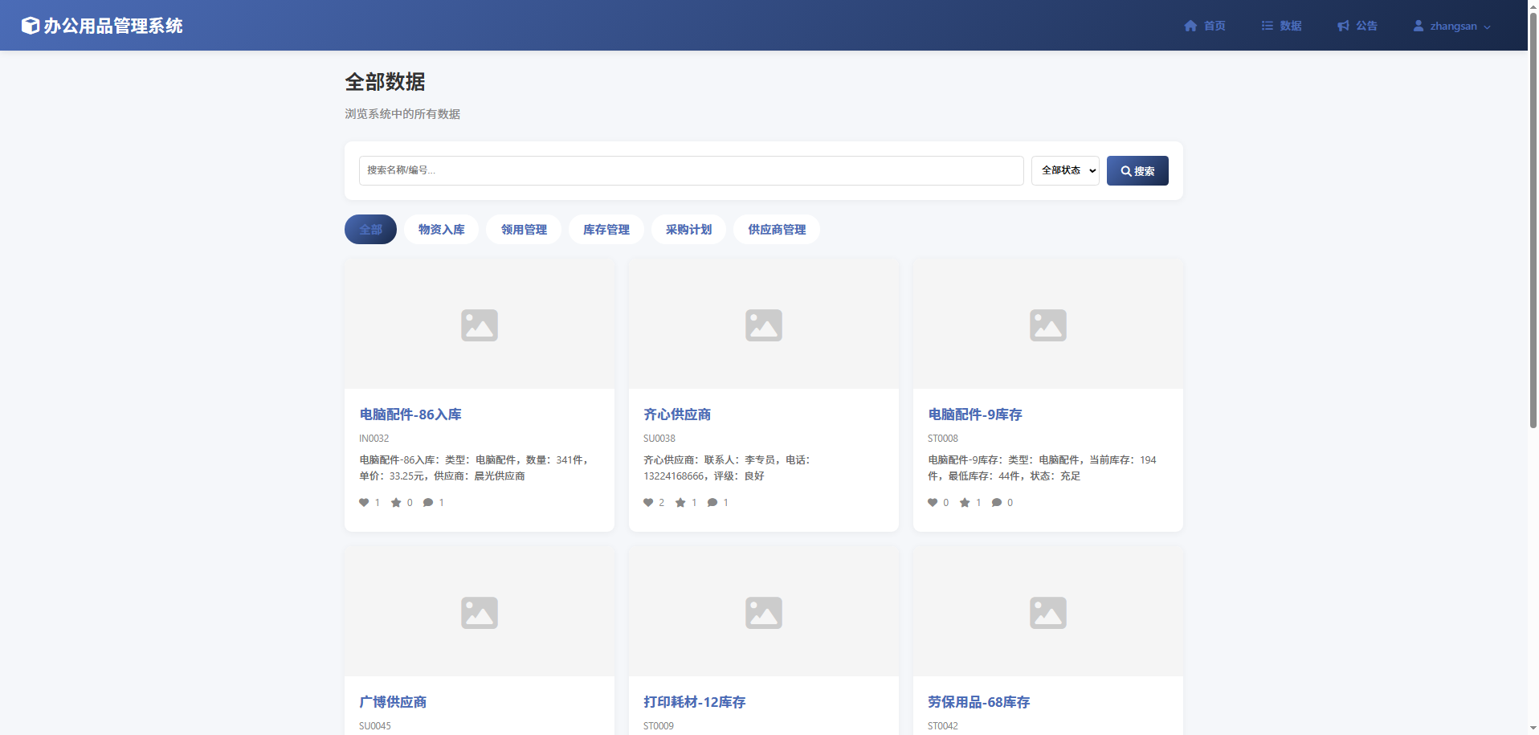The height and width of the screenshot is (735, 1539).
Task: Click the heart icon on 电脑配件-86入库 card
Action: point(364,503)
